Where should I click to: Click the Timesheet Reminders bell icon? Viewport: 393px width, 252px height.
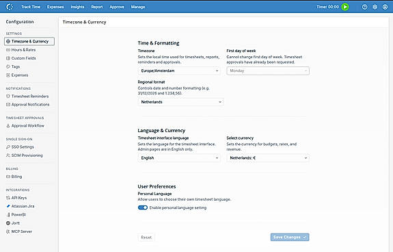tap(8, 97)
